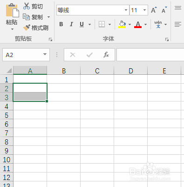The image size is (184, 187).
Task: Click the Paste clipboard icon
Action: [13, 11]
